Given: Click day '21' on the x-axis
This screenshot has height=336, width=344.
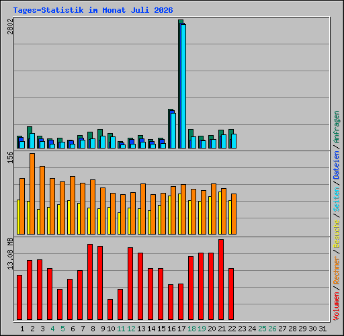Looking at the screenshot, I should click(x=222, y=329).
